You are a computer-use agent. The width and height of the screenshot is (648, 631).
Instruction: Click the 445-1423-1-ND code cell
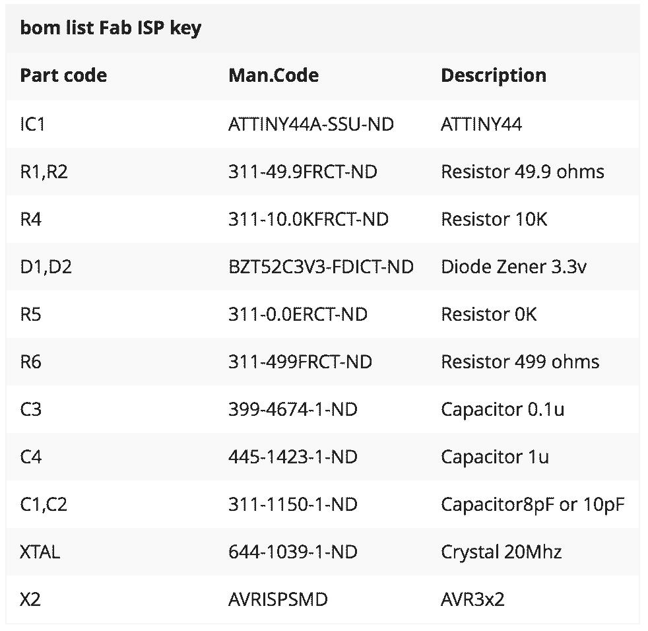(x=292, y=457)
